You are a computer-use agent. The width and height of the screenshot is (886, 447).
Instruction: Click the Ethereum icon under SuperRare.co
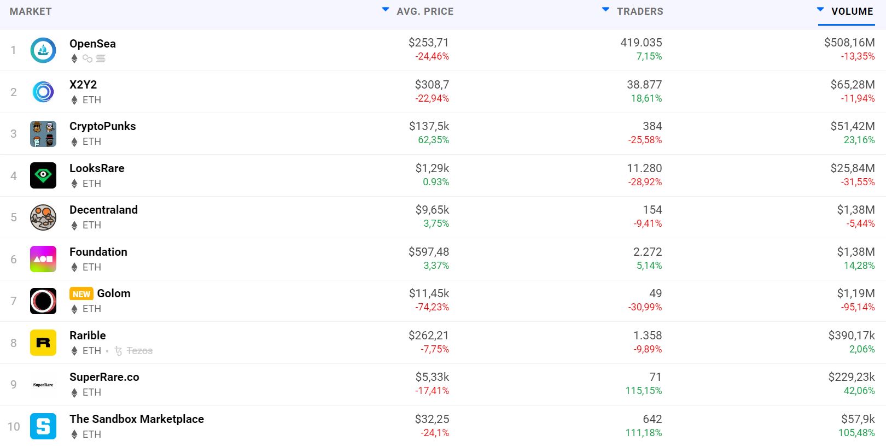[x=74, y=393]
